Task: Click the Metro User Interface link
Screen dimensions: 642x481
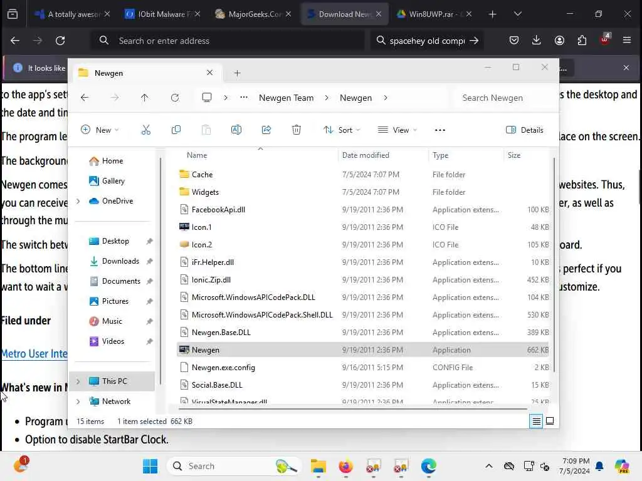Action: (x=34, y=354)
